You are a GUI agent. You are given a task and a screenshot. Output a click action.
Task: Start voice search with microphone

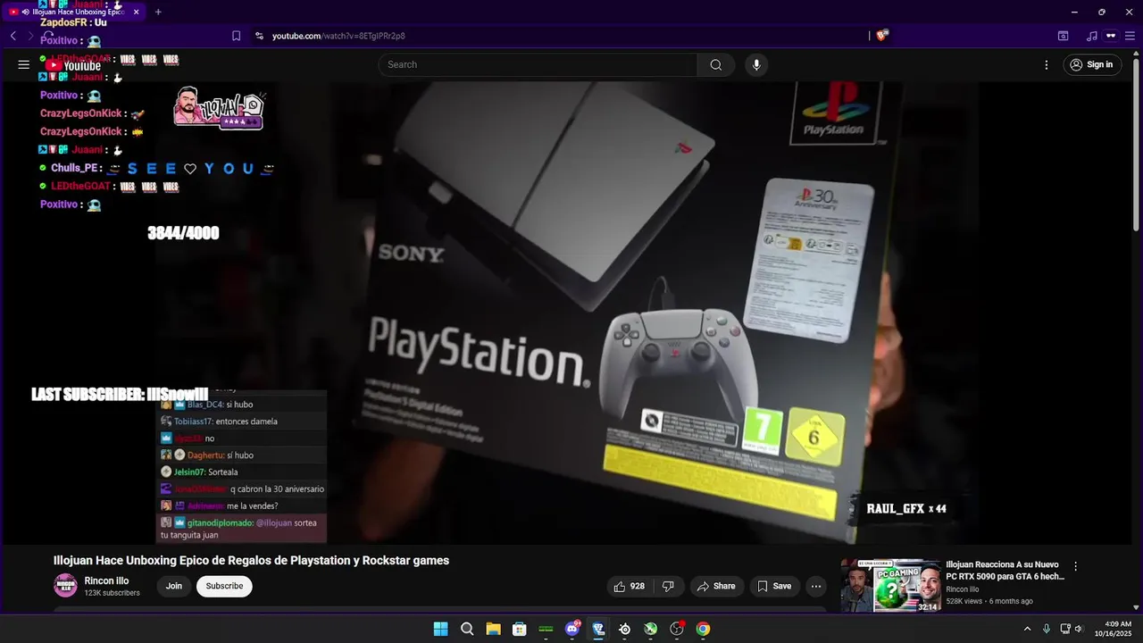tap(756, 64)
